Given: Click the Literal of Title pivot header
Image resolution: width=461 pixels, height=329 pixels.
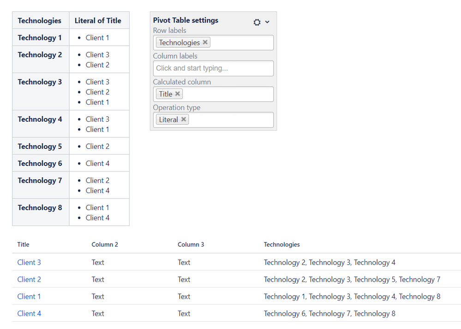Looking at the screenshot, I should coord(98,21).
